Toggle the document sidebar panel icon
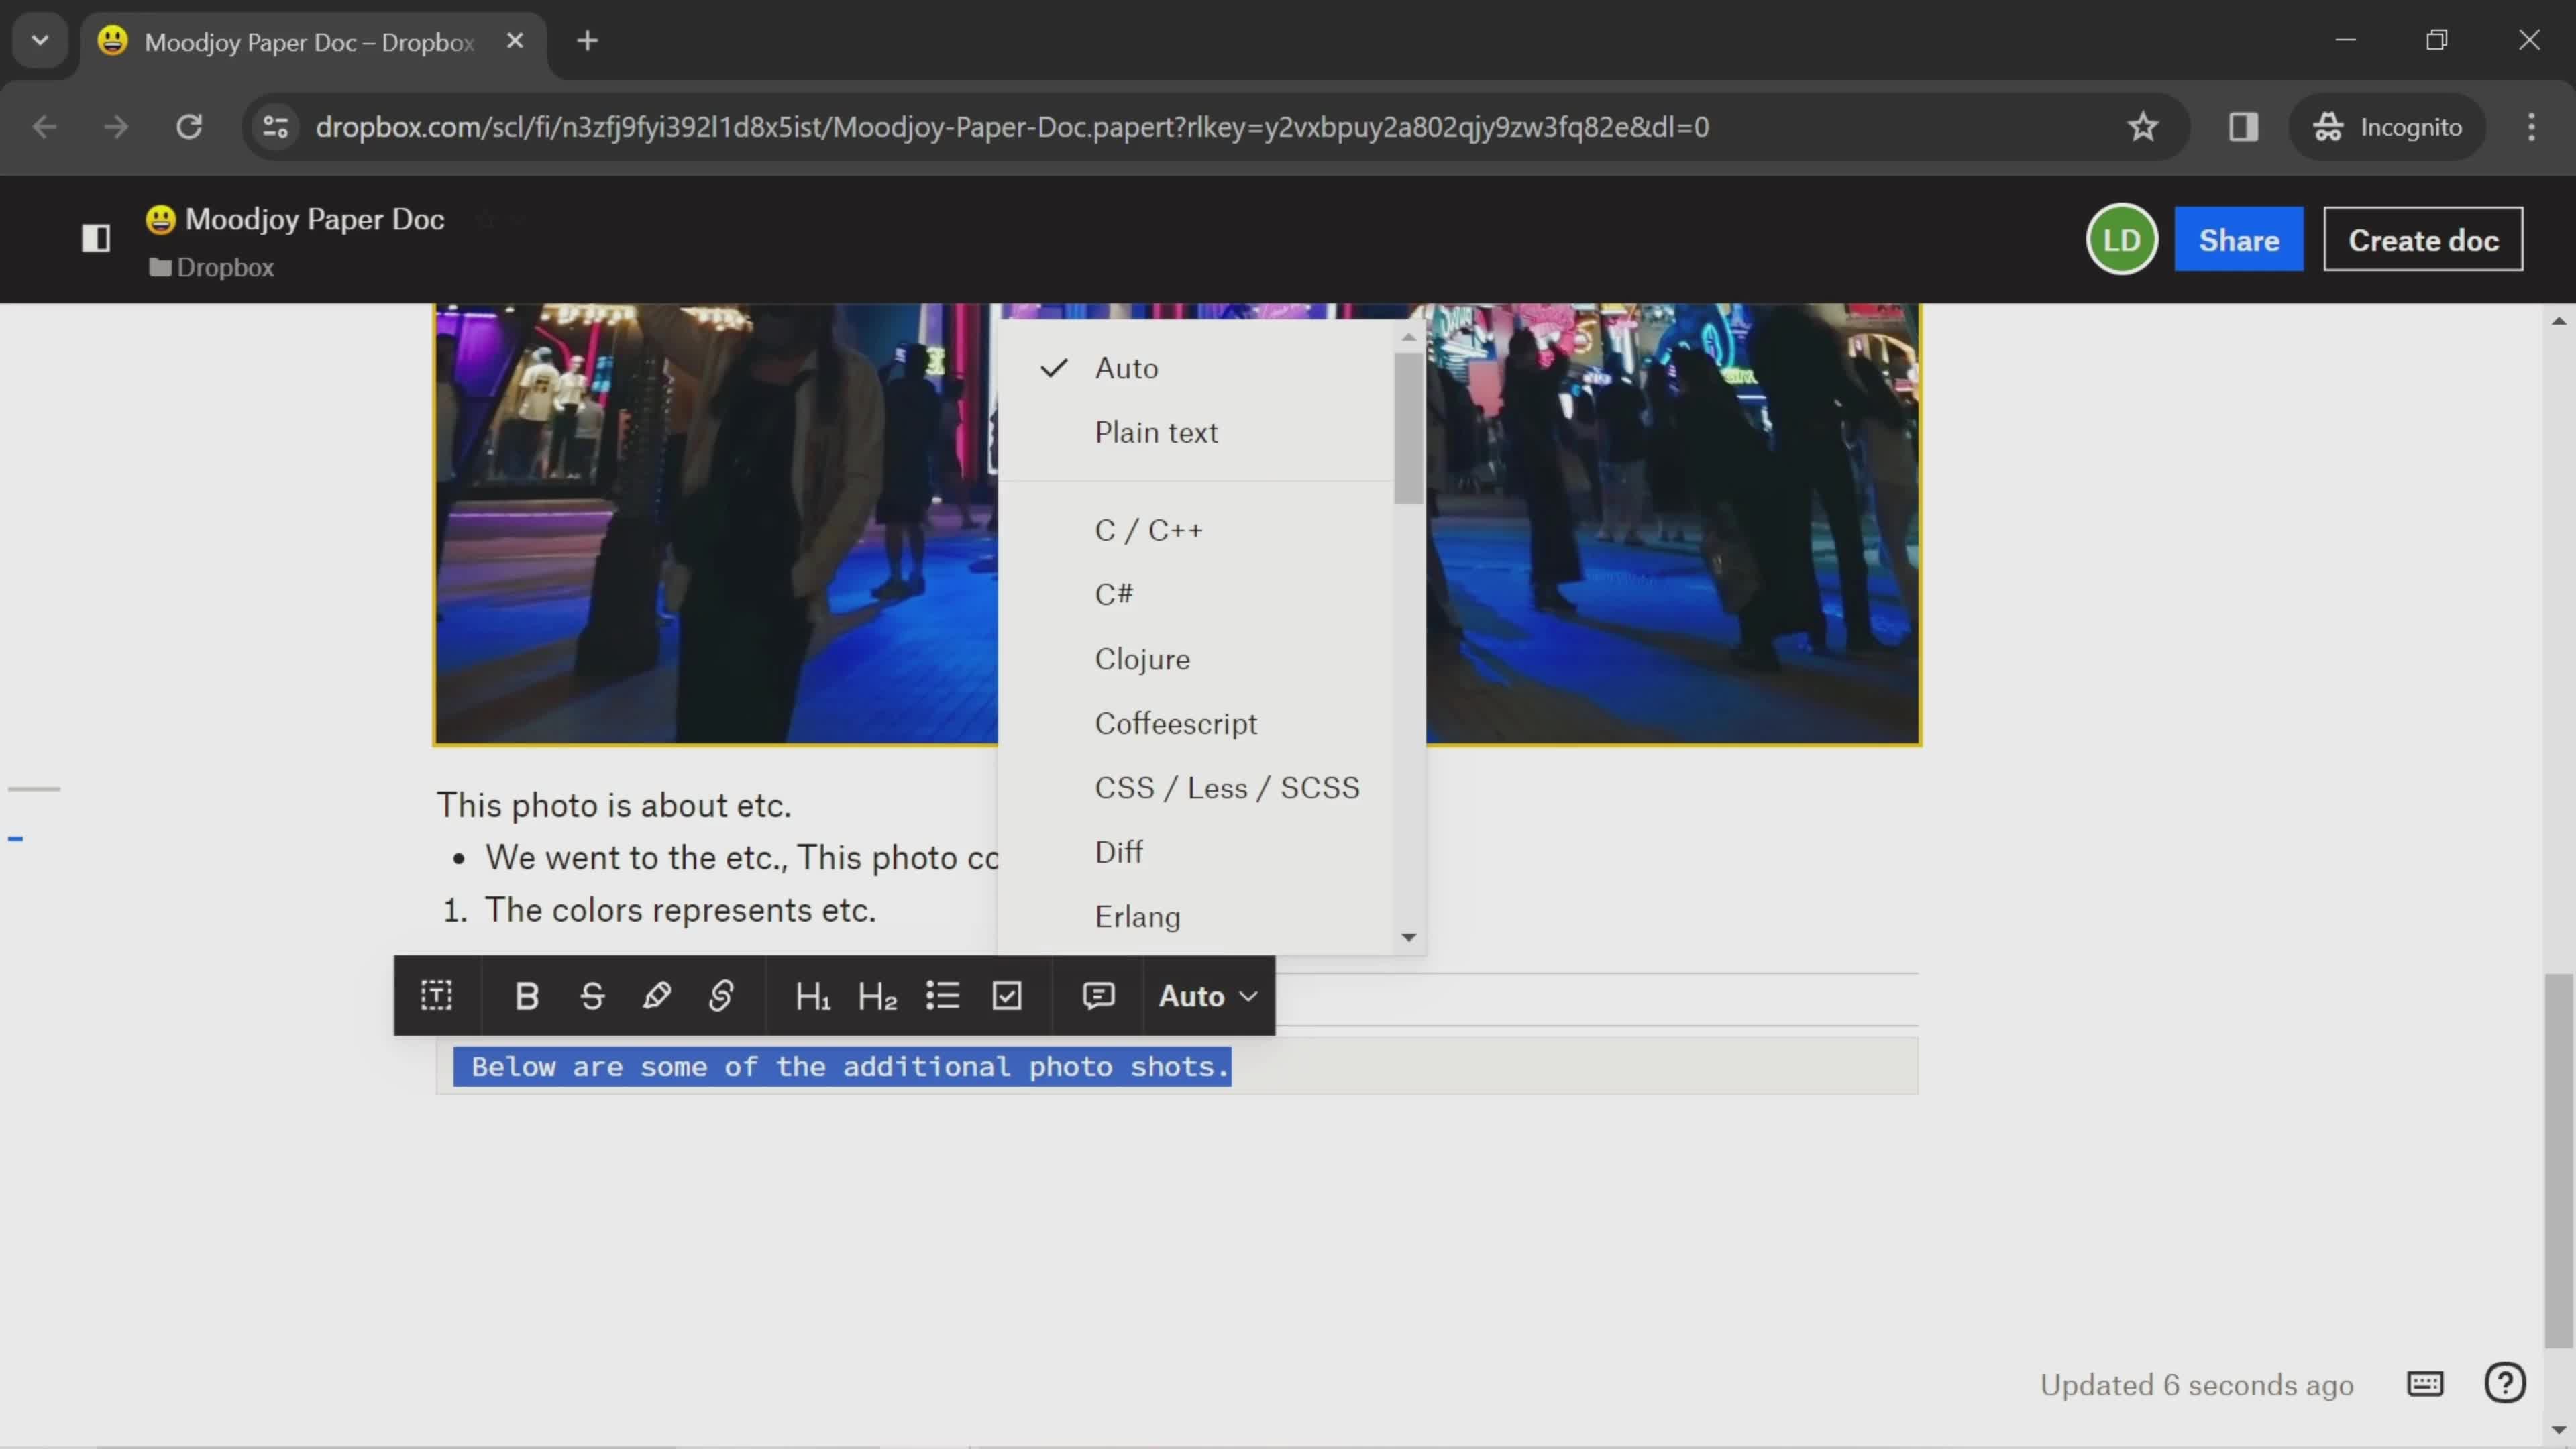This screenshot has width=2576, height=1449. click(x=96, y=238)
